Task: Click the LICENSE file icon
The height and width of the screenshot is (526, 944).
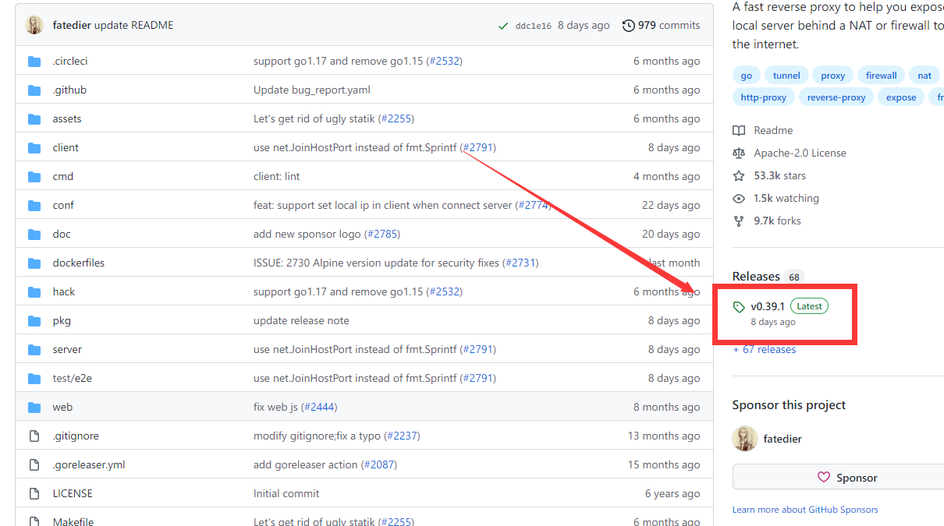Action: [34, 494]
